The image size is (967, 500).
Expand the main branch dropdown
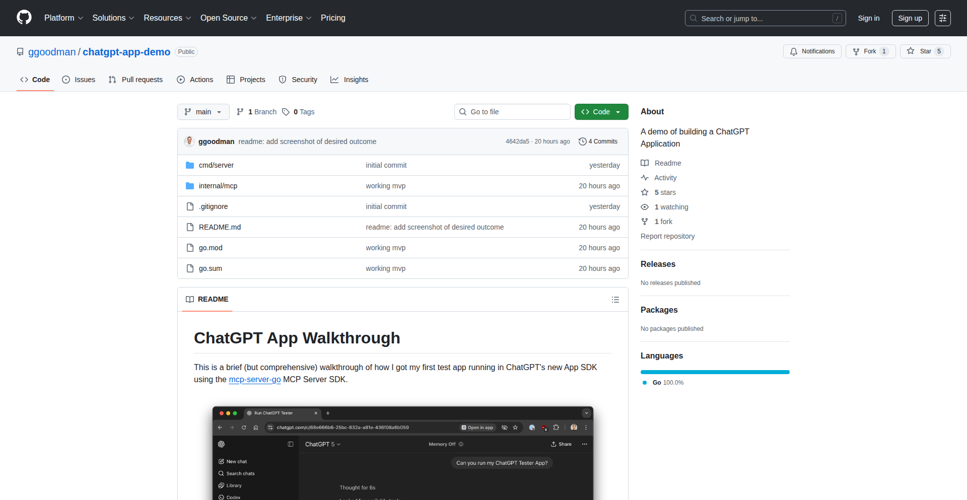coord(203,112)
